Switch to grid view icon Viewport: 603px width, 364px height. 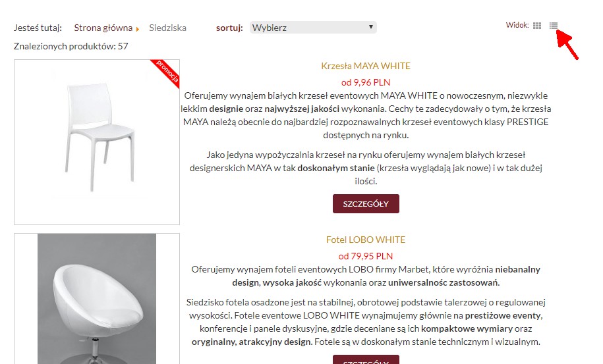[x=537, y=26]
